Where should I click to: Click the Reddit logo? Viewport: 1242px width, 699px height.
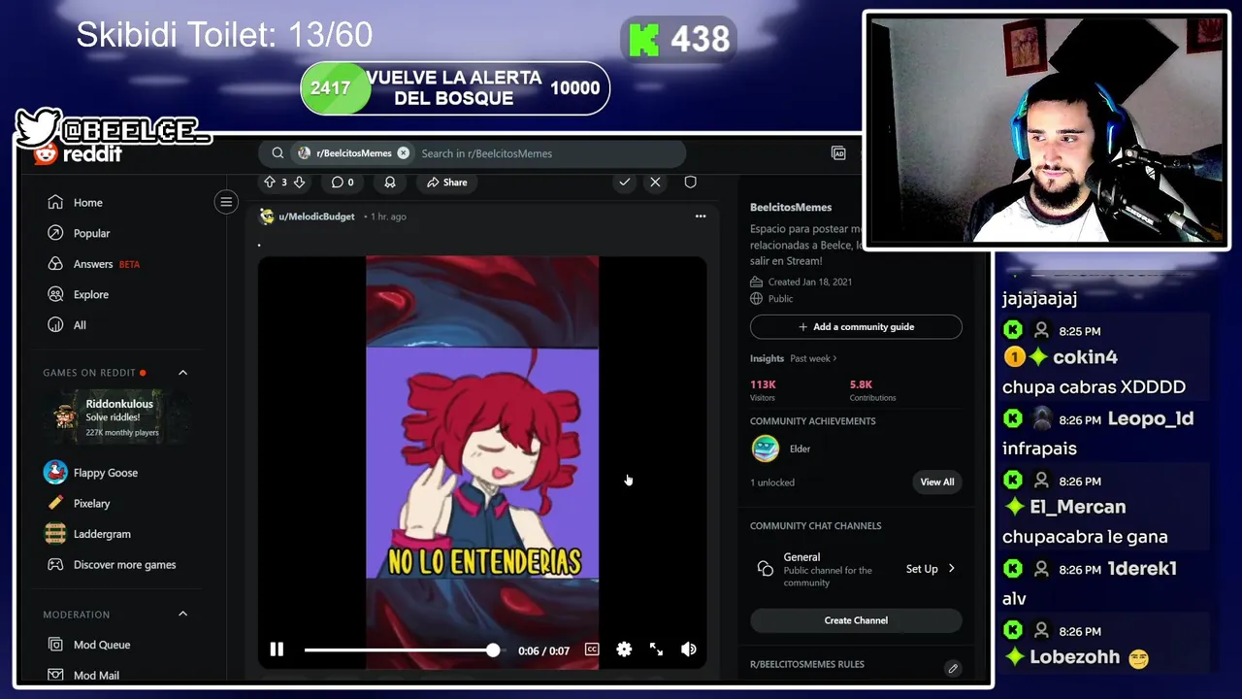point(78,154)
